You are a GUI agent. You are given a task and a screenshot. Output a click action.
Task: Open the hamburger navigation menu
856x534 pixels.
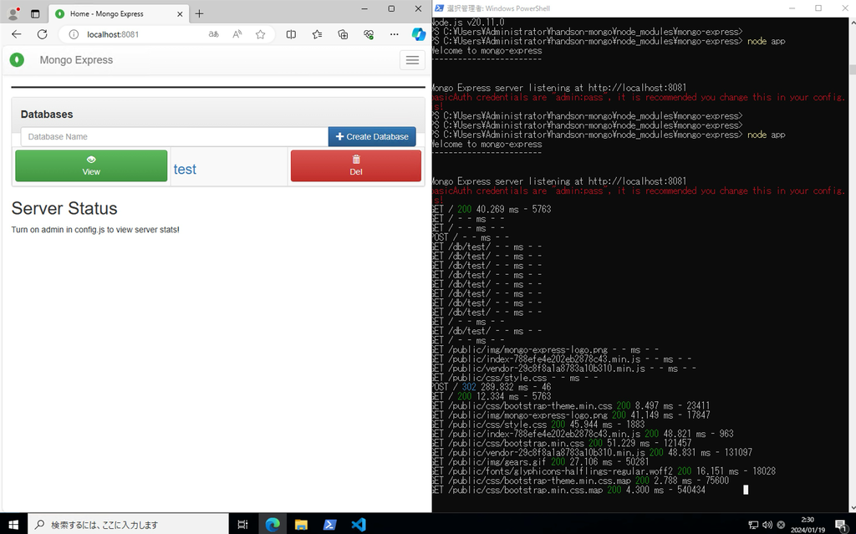pos(412,60)
